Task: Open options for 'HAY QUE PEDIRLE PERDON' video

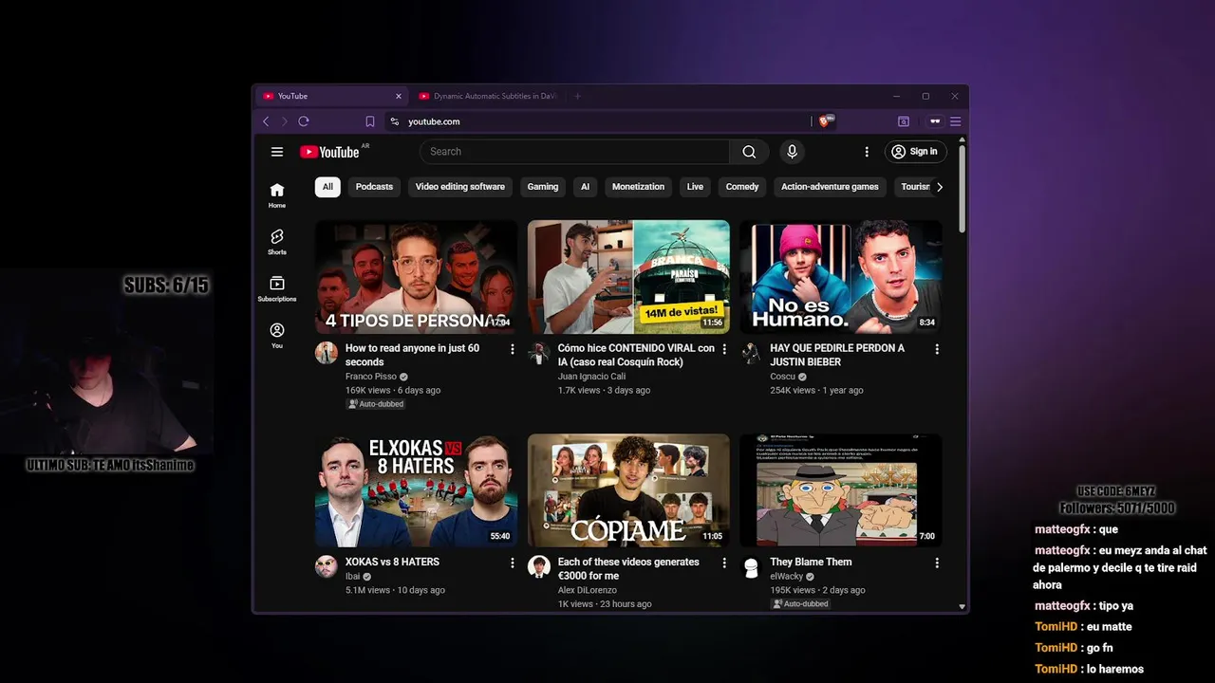Action: click(937, 349)
